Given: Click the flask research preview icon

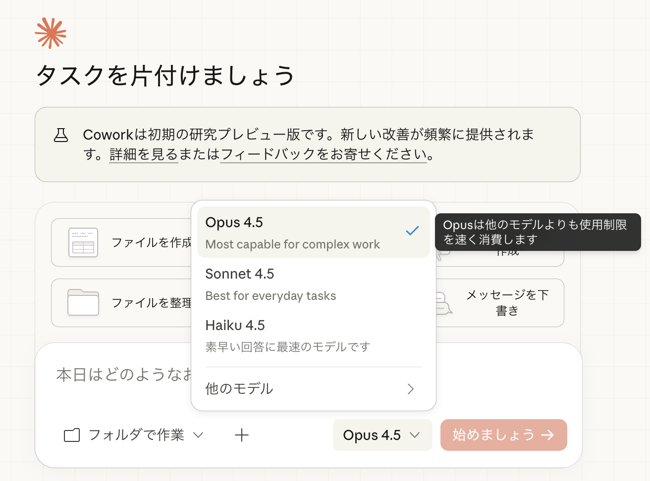Looking at the screenshot, I should (x=61, y=135).
